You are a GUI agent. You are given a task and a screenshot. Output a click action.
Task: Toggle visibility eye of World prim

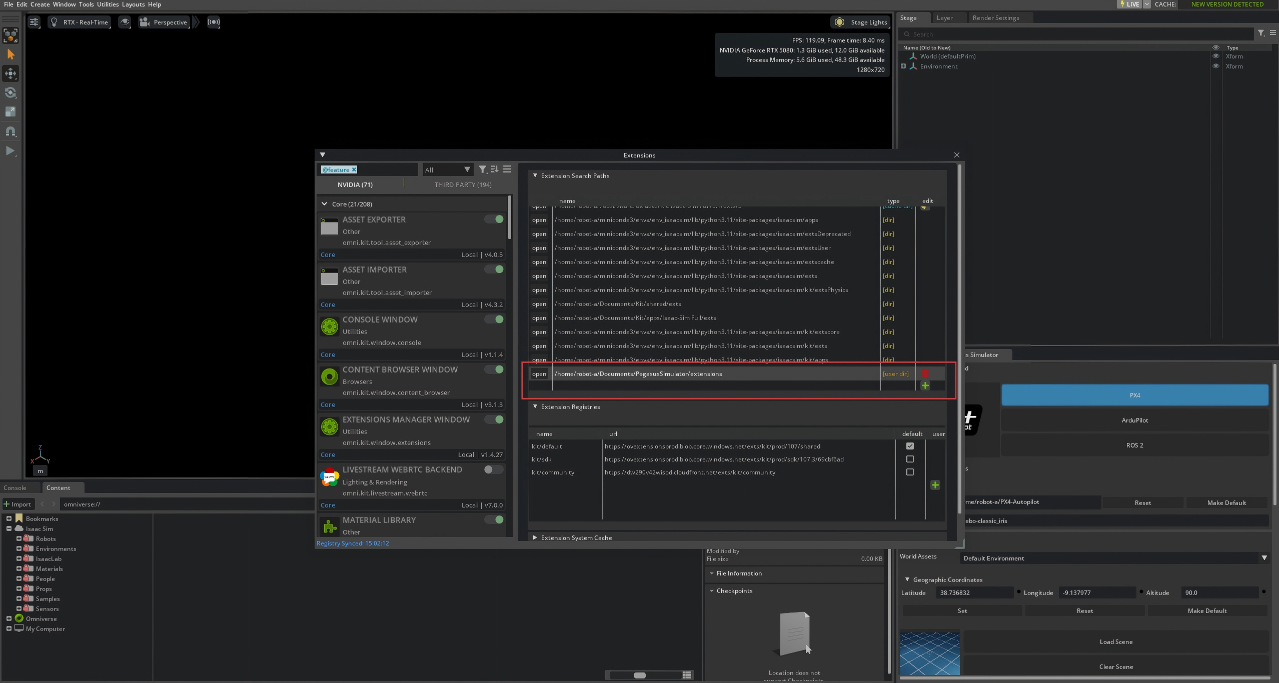[x=1215, y=56]
